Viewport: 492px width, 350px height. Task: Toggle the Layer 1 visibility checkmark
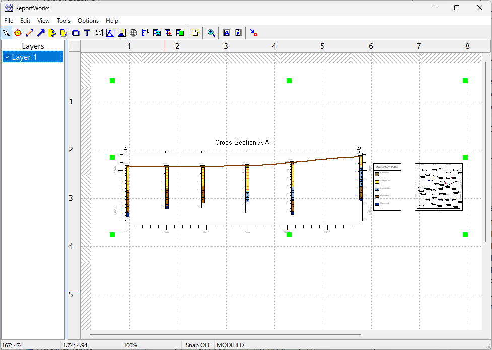[7, 57]
